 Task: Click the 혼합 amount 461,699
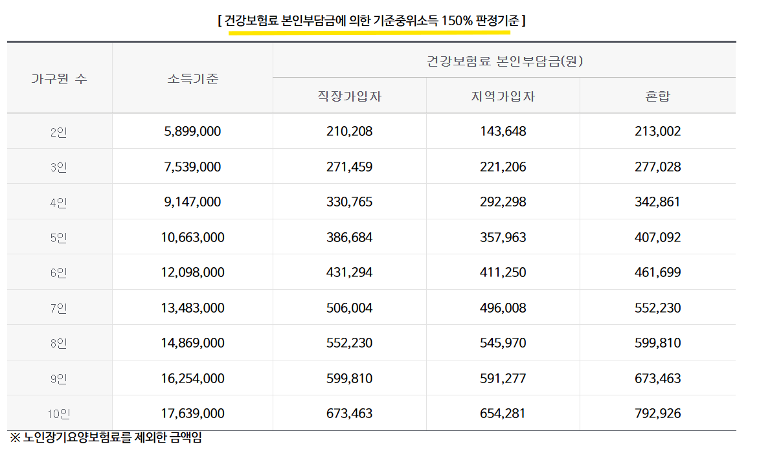[659, 272]
